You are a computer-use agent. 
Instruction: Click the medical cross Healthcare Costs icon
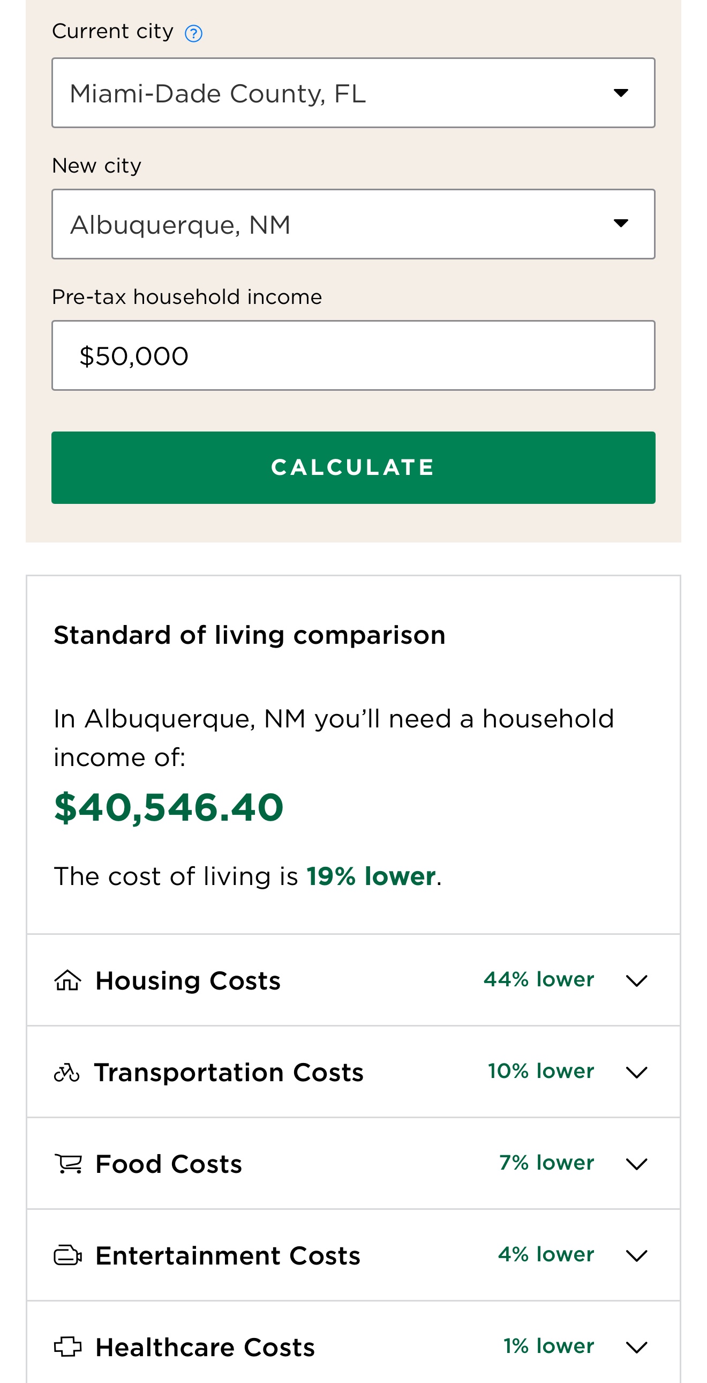click(68, 1347)
